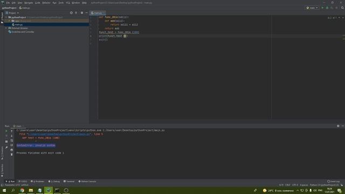Open the TODO tool window tab
This screenshot has width=345, height=194.
(x=23, y=182)
